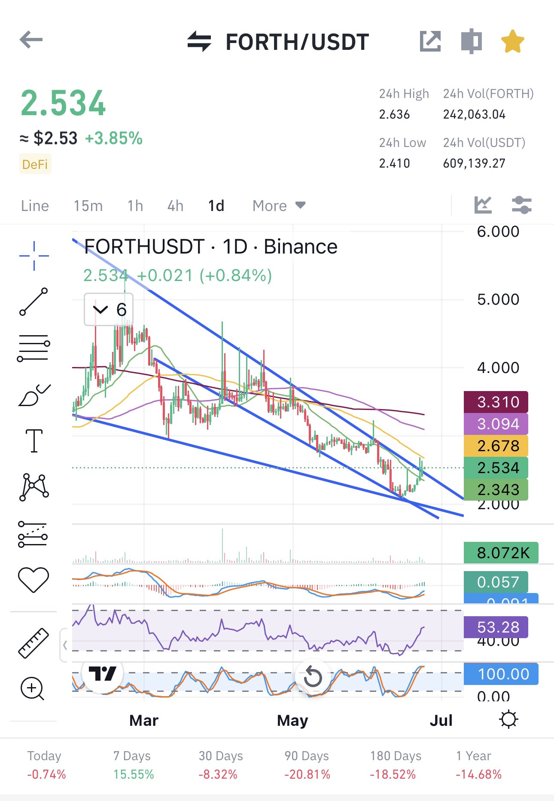Select the crosshair cursor tool

click(34, 256)
